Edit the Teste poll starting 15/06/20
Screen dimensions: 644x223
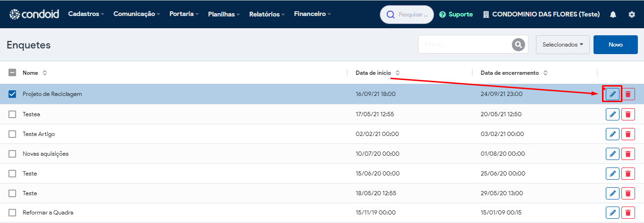(x=612, y=174)
